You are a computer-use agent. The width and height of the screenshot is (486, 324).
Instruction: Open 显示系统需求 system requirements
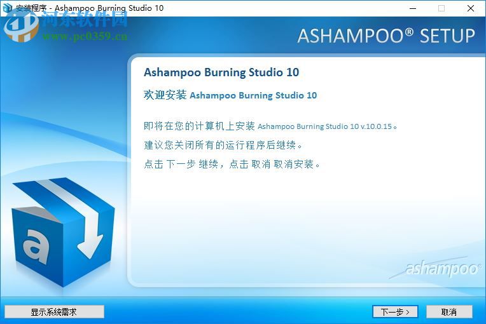click(54, 312)
